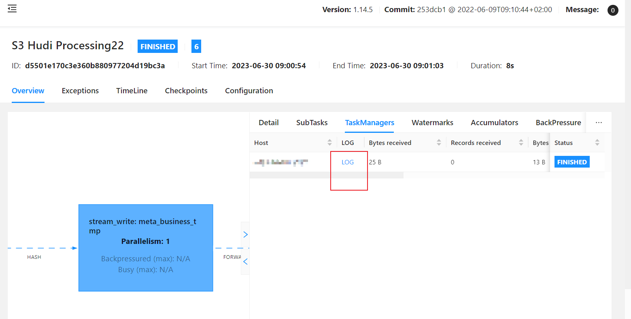Select the SubTasks tab

312,123
